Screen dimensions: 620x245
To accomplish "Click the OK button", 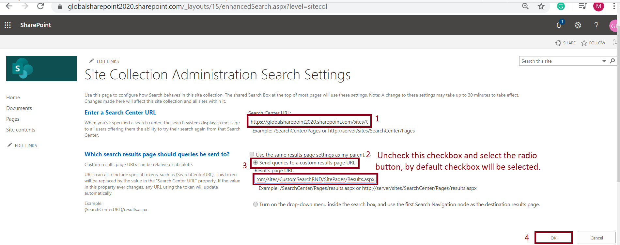I will tap(553, 238).
